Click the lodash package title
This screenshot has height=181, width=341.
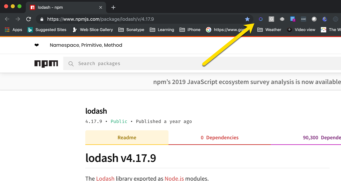click(96, 111)
